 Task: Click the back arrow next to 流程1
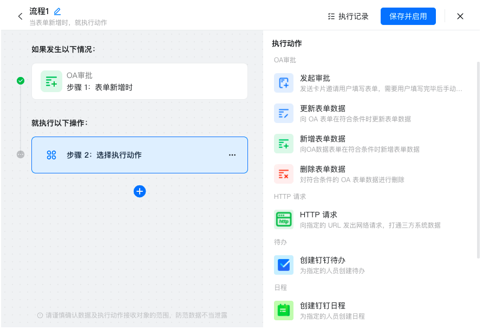pyautogui.click(x=21, y=16)
